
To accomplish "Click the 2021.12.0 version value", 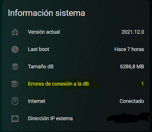I will 133,32.
